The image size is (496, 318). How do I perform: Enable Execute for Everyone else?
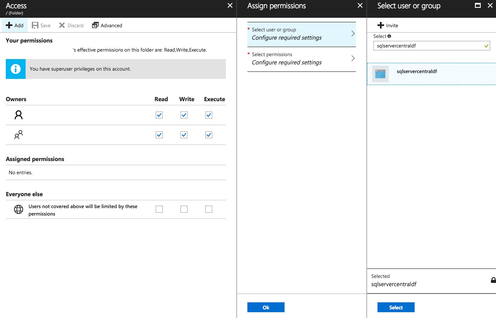point(209,209)
